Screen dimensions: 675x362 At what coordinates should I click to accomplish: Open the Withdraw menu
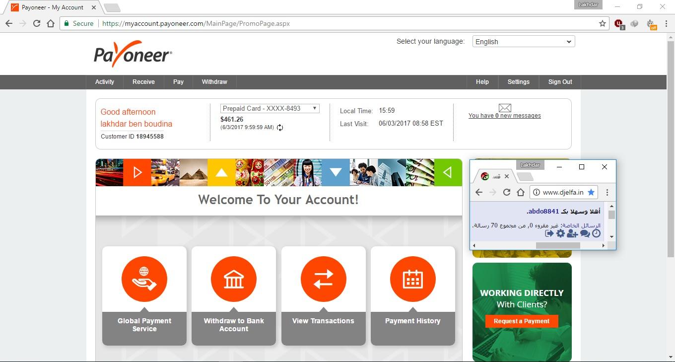[214, 82]
